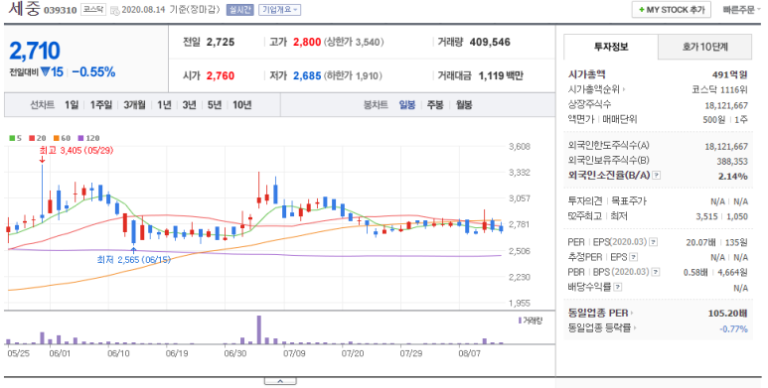The image size is (768, 388).
Task: Open help icon next to PER EPS(2020.03)
Action: coord(654,242)
